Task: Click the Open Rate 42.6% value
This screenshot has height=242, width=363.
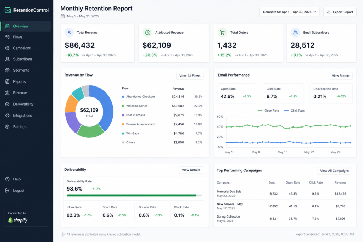Action: 227,96
